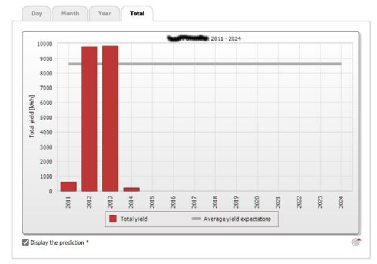Click the gray average expectation line in chart

(236, 64)
